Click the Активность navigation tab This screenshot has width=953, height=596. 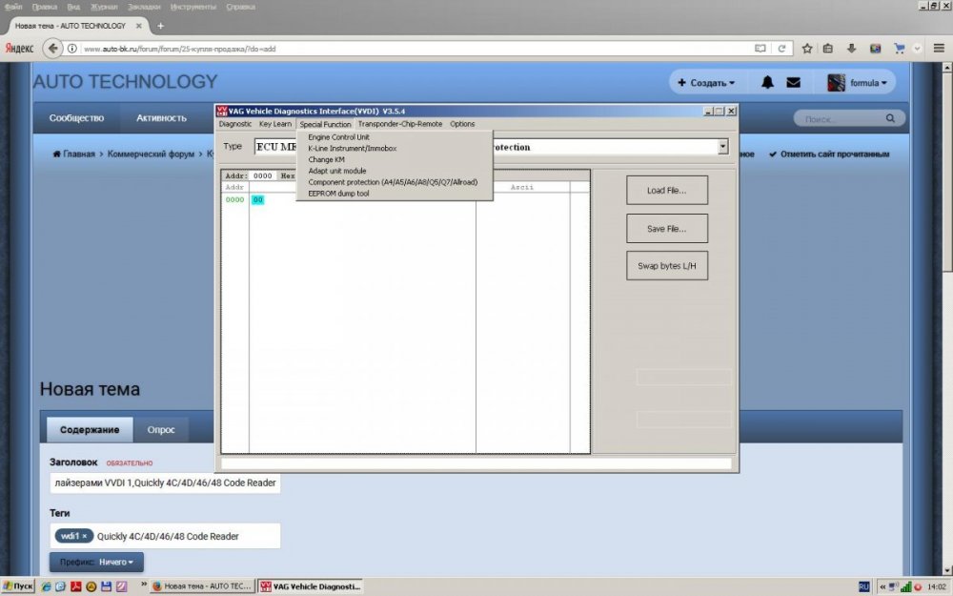(161, 118)
